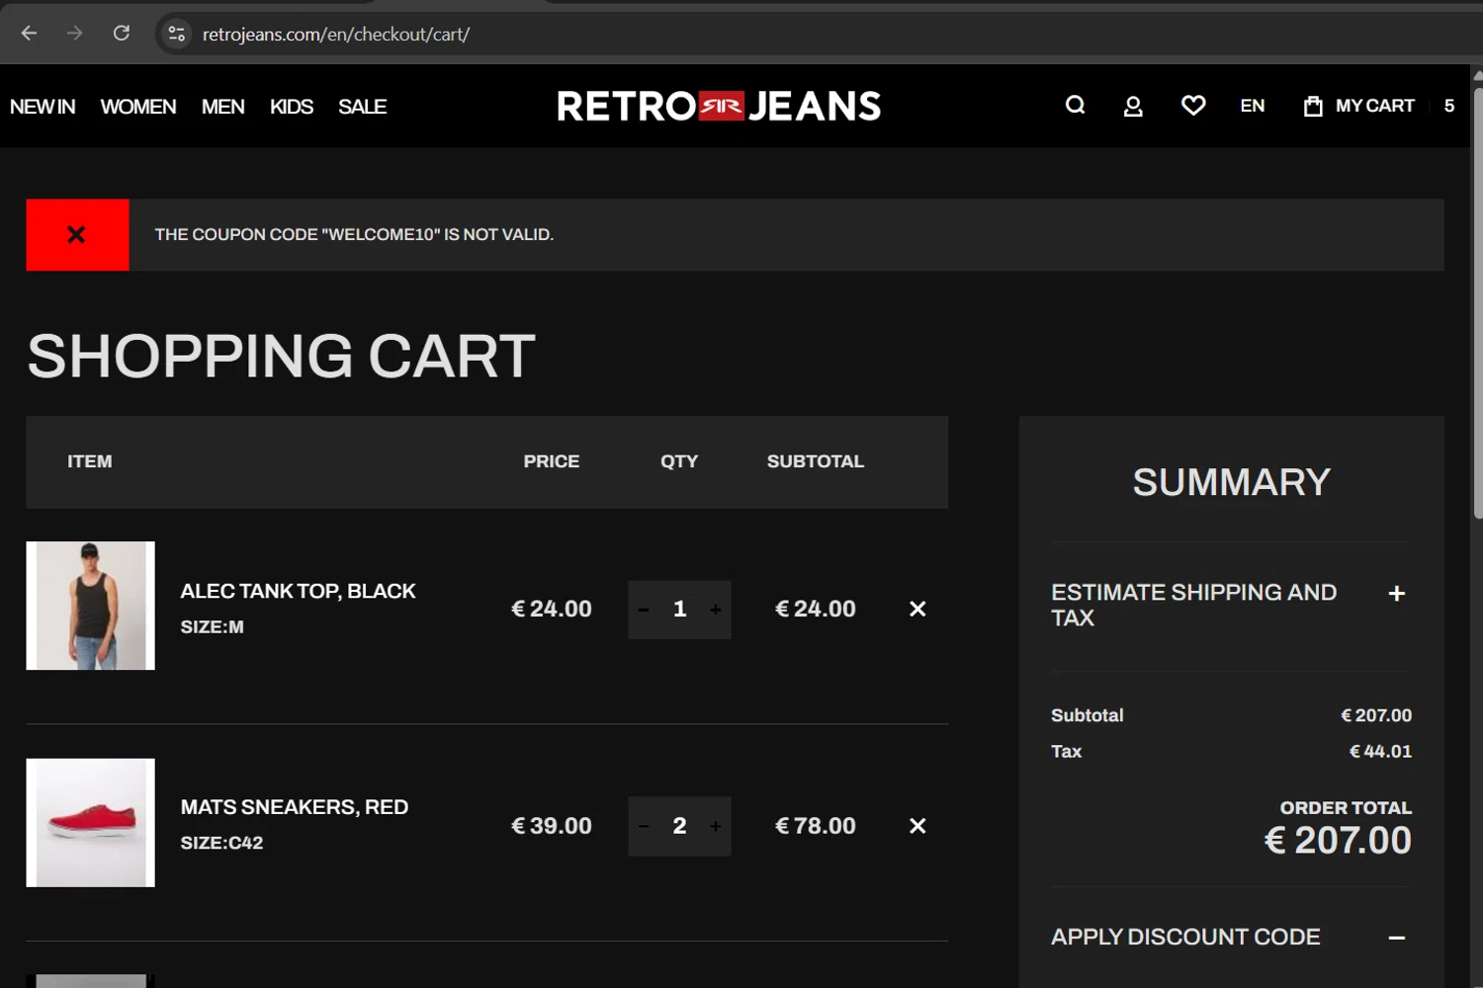Open site information icon in address bar
This screenshot has height=988, width=1483.
[x=176, y=34]
